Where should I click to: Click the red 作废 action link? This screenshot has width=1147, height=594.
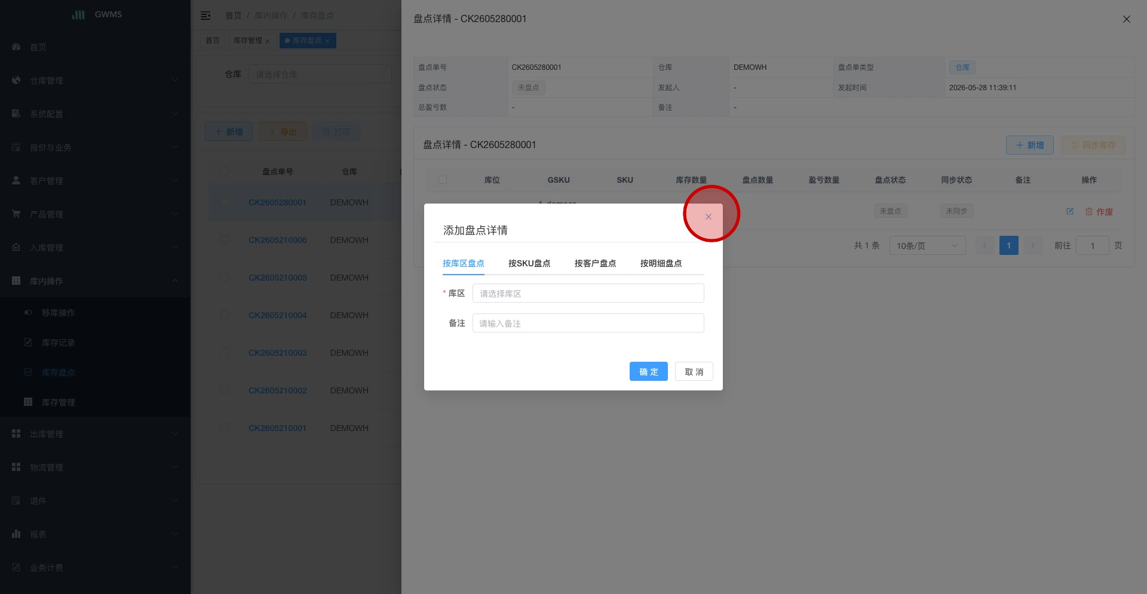coord(1099,212)
